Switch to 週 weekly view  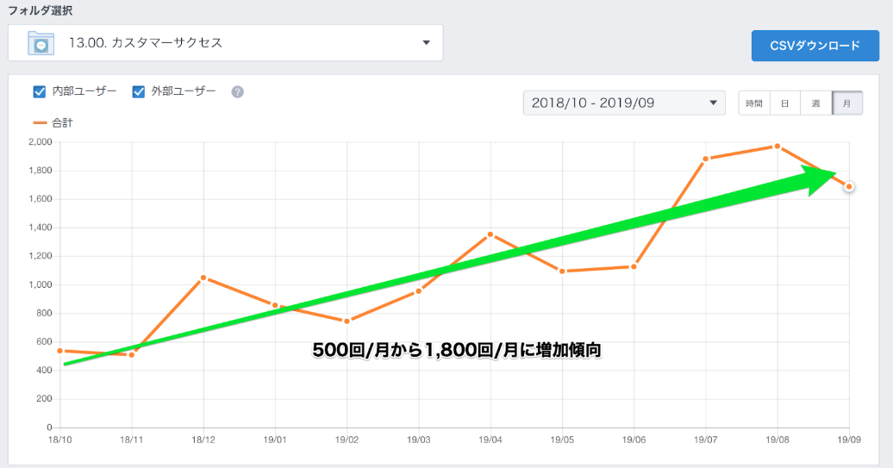click(815, 103)
